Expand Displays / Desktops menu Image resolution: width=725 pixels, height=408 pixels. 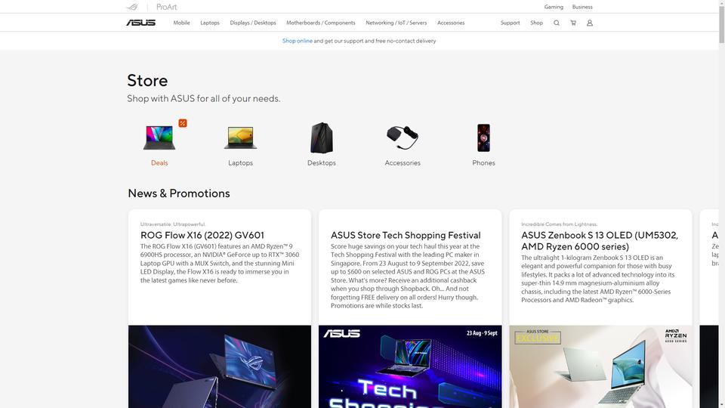pyautogui.click(x=253, y=23)
